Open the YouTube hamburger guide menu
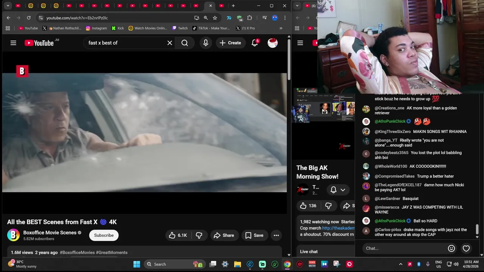This screenshot has height=272, width=484. pyautogui.click(x=13, y=43)
